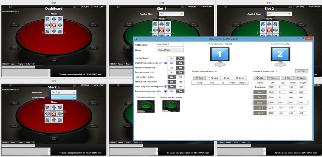The image size is (322, 157).
Task: Click Add button under monitor 2
Action: tap(260, 78)
